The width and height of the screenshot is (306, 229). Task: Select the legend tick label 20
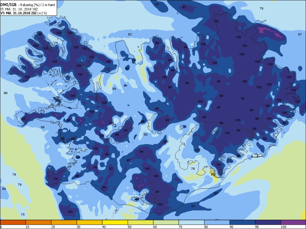[x=53, y=227]
